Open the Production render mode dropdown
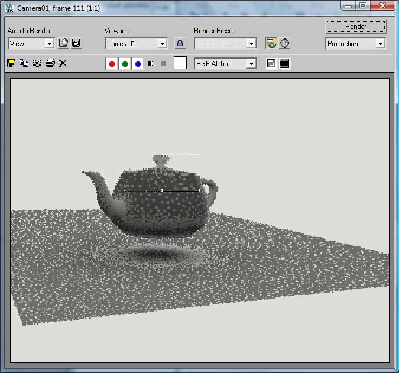The width and height of the screenshot is (399, 373). (355, 44)
